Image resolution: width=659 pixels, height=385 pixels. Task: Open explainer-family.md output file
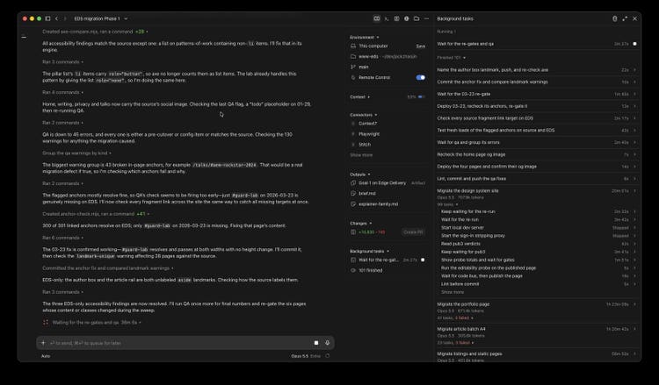coord(378,204)
